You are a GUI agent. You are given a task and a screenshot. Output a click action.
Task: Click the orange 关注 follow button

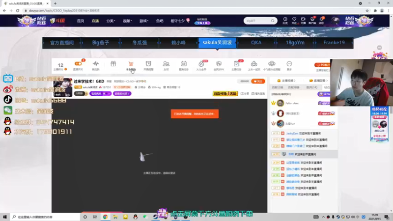pos(258,81)
